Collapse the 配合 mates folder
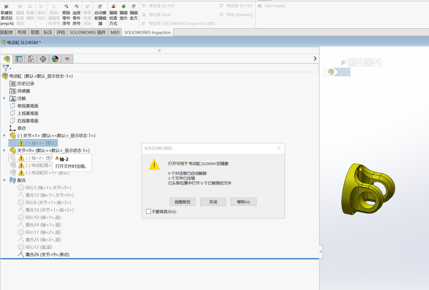Viewport: 429px width, 290px height. 4,180
